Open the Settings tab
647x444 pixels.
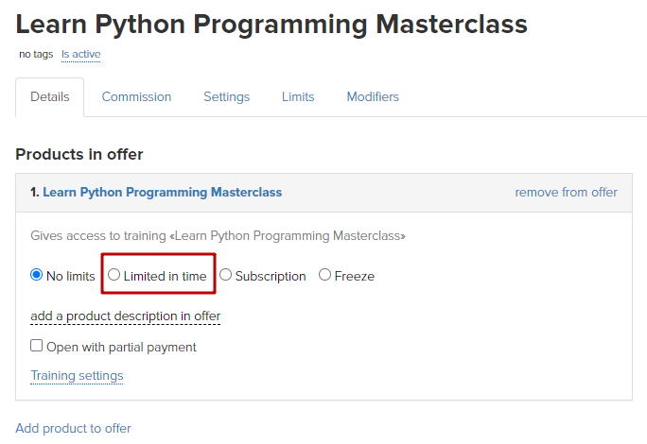coord(226,97)
